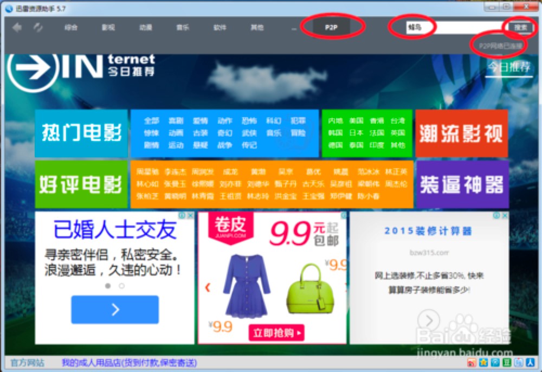Click the refresh icon in toolbar
The width and height of the screenshot is (542, 372).
coord(38,27)
